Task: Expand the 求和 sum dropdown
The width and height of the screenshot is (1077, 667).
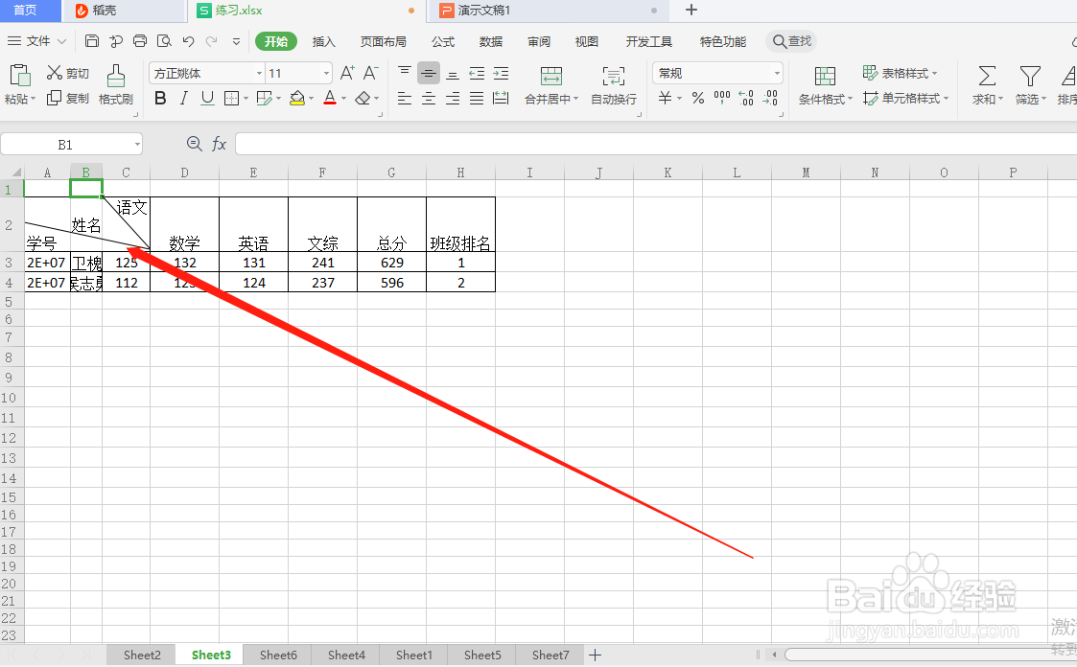Action: click(1001, 100)
